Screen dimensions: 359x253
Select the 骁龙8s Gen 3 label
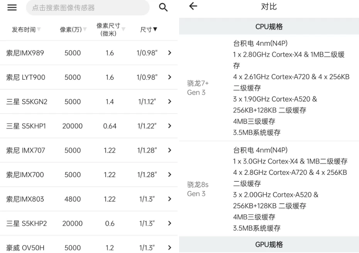click(198, 189)
